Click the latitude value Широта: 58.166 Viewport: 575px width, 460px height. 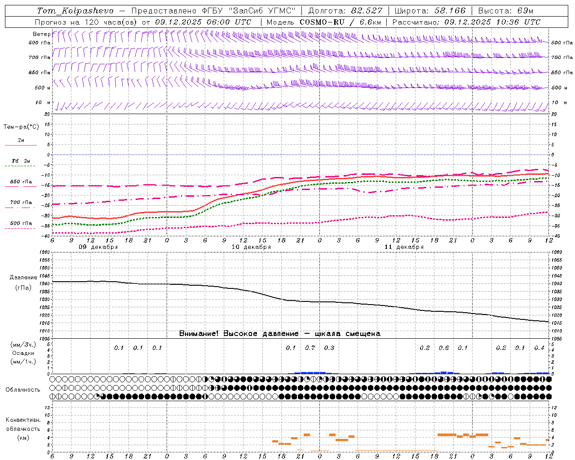tap(430, 11)
